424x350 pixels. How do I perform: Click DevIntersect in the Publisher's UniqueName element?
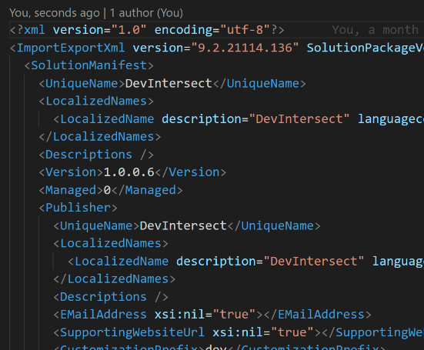(x=183, y=225)
